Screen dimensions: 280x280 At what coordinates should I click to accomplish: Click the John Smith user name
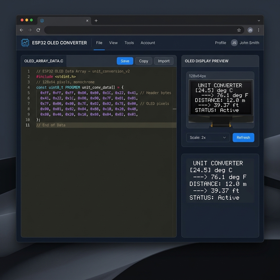(249, 43)
